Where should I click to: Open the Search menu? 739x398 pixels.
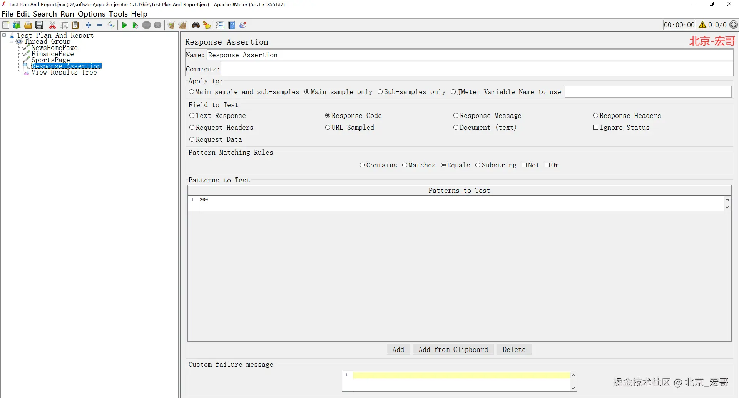coord(45,14)
